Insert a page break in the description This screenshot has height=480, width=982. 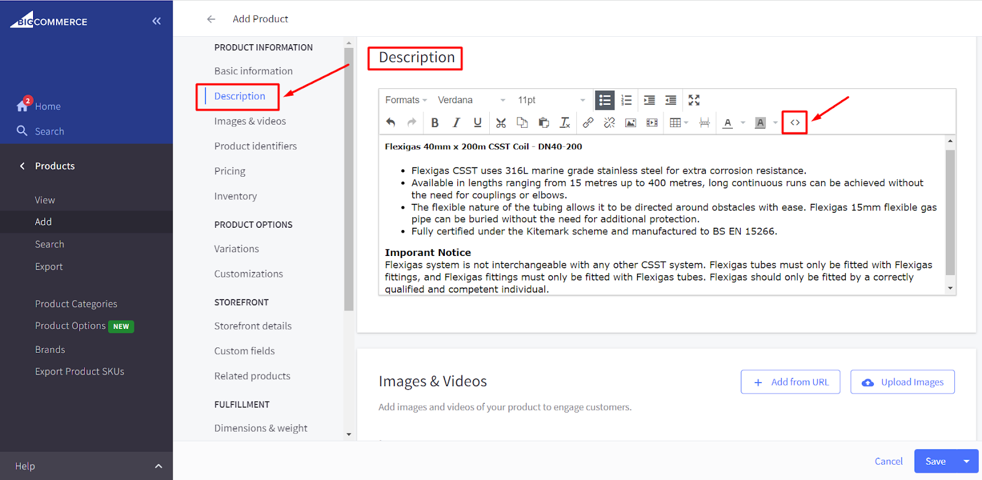point(705,123)
